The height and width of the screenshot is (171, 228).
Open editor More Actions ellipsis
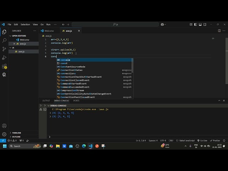click(224, 31)
